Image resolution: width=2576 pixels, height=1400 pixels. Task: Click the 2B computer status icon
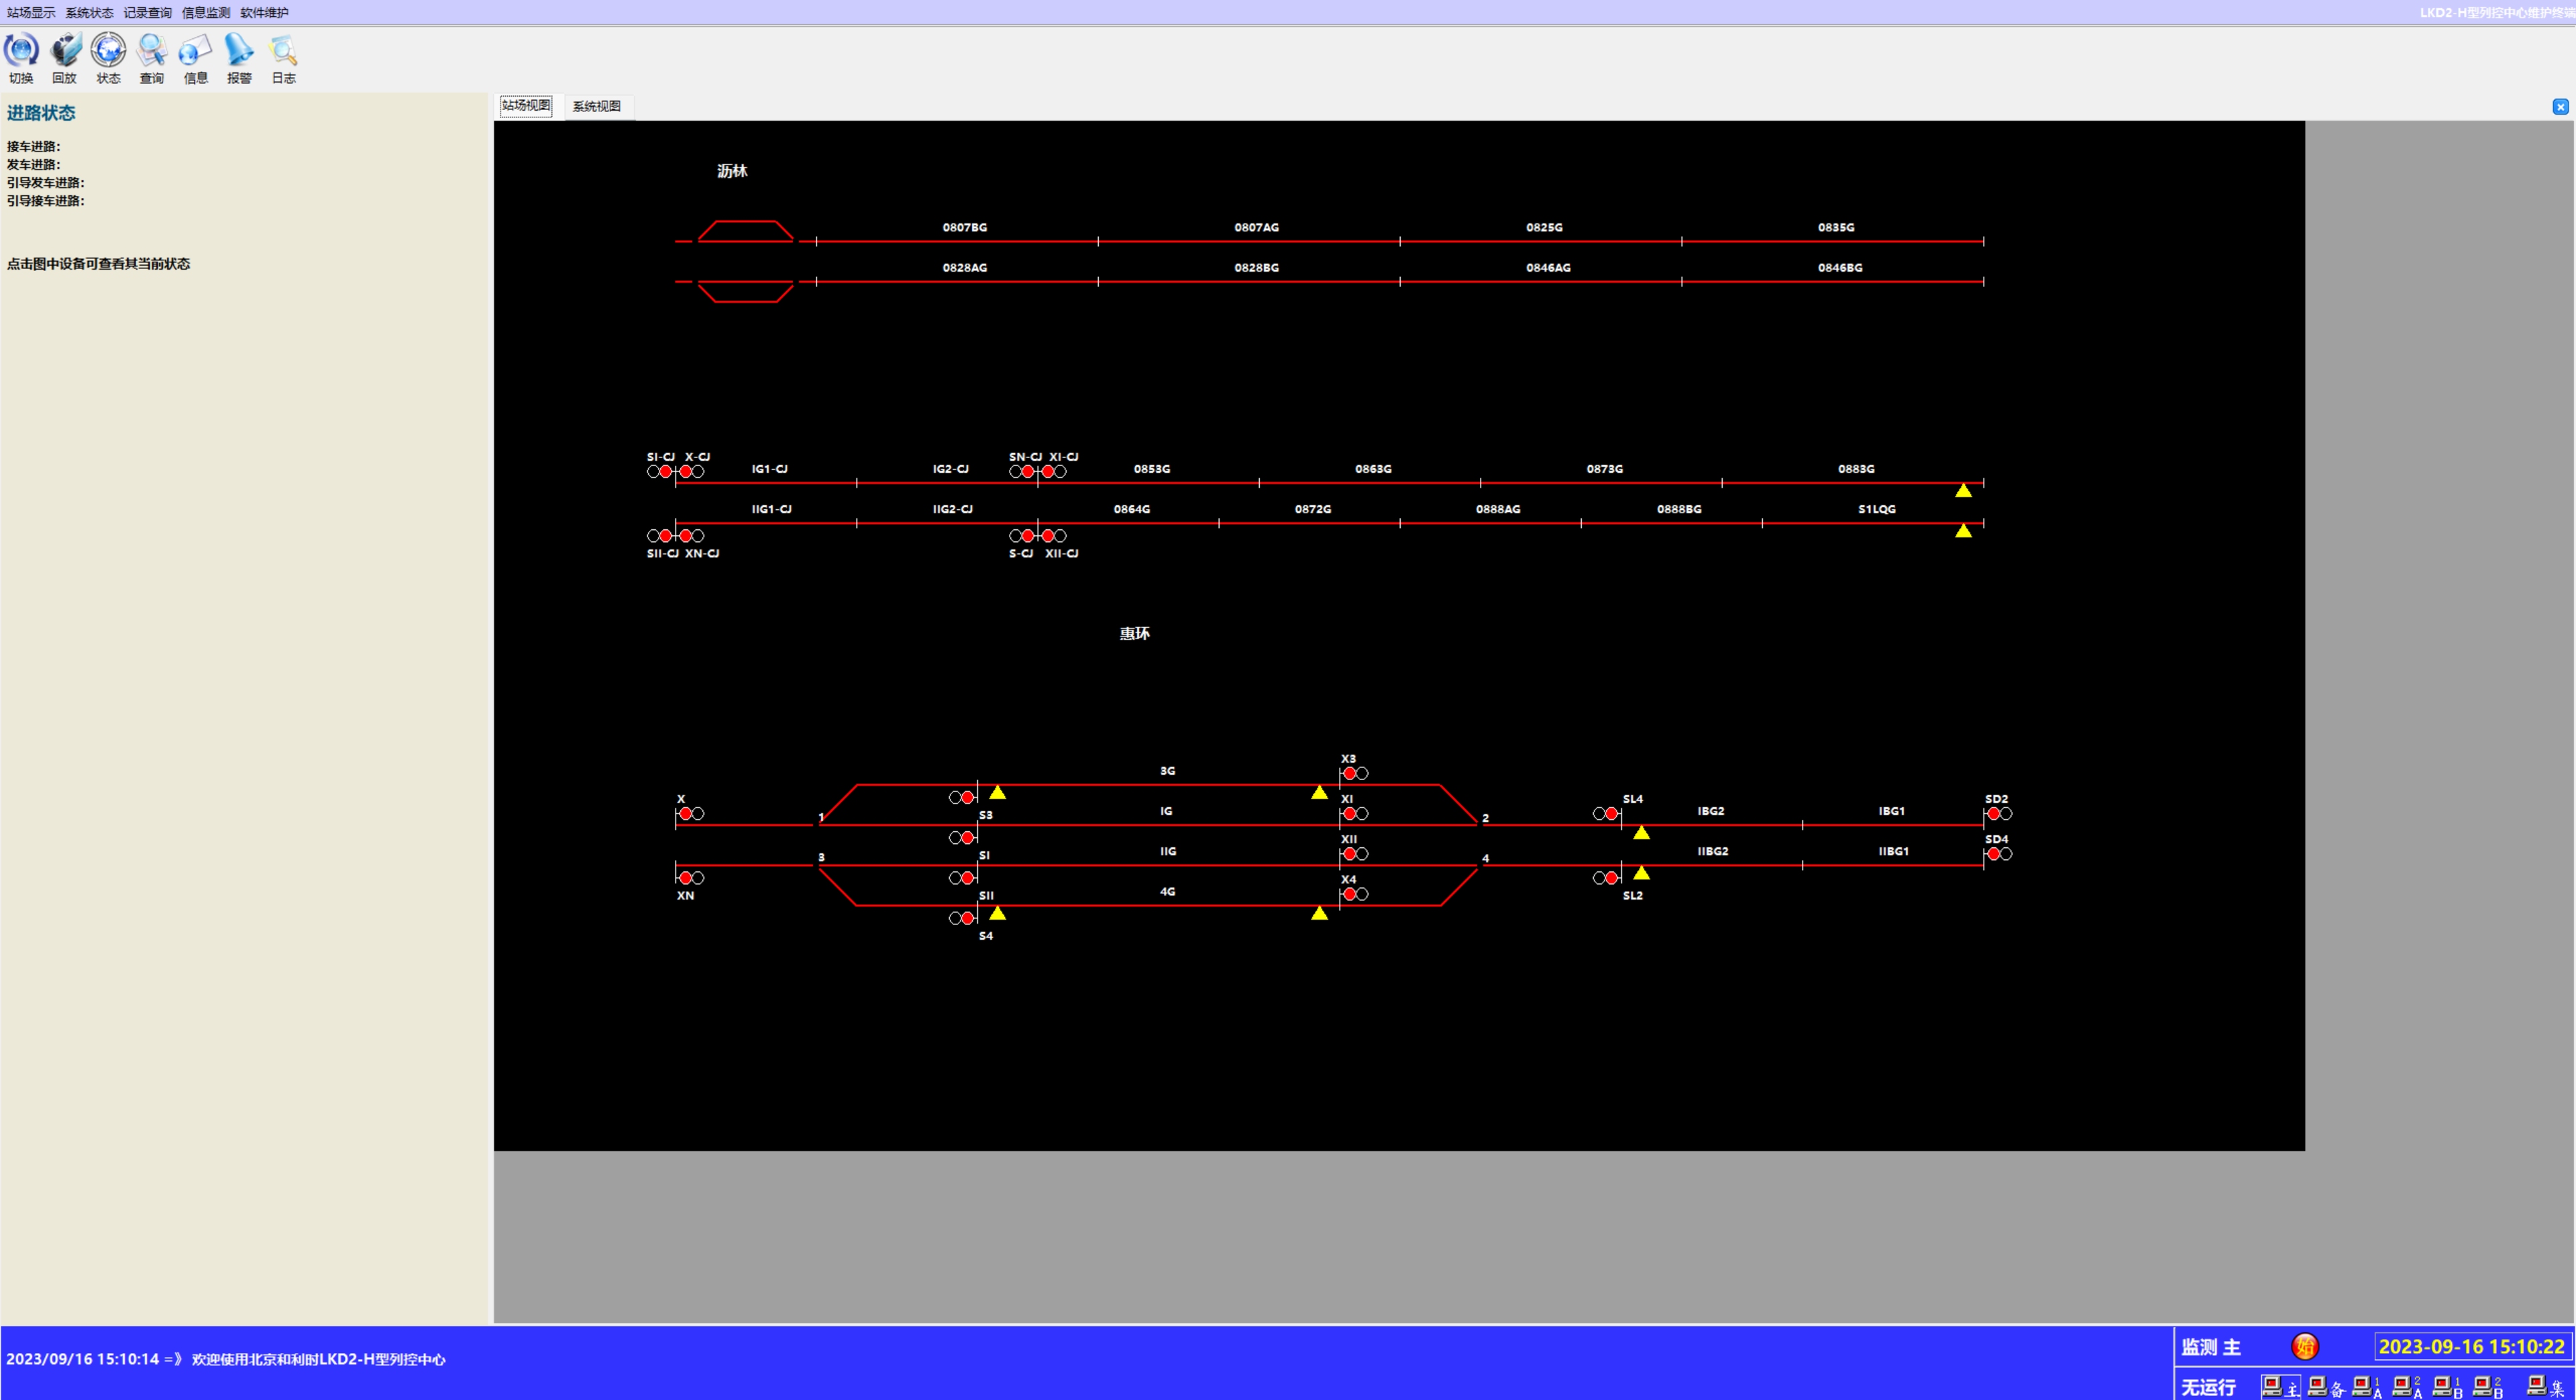pyautogui.click(x=2488, y=1386)
